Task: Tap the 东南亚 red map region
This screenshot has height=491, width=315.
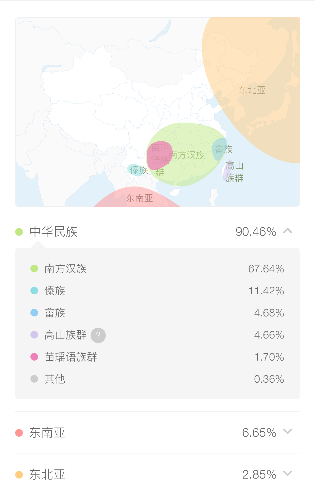Action: (137, 197)
